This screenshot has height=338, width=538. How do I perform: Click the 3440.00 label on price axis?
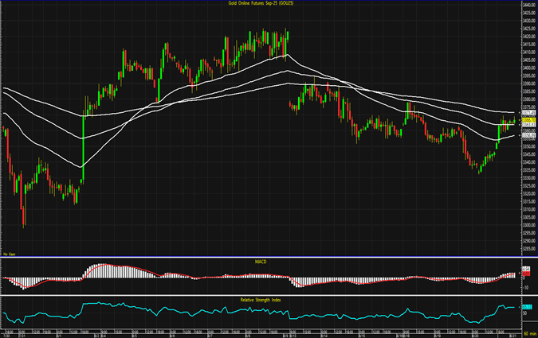(x=528, y=6)
